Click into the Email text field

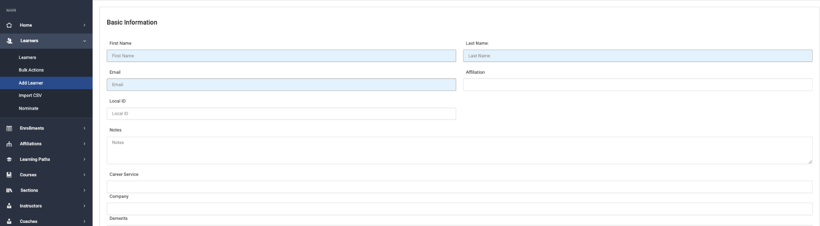281,85
